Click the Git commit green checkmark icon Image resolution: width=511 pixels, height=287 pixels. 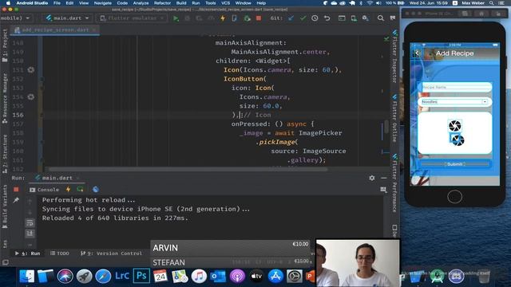[x=303, y=18]
